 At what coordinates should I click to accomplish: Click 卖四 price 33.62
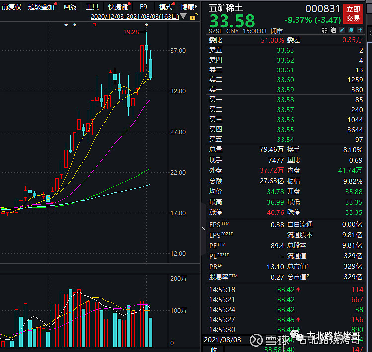pyautogui.click(x=285, y=60)
